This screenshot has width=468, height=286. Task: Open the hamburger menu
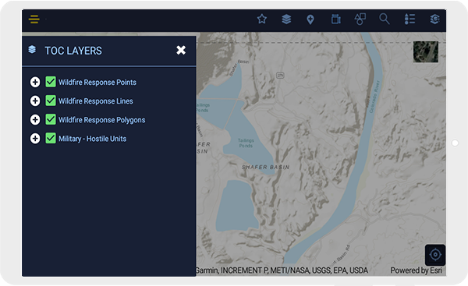click(x=34, y=19)
